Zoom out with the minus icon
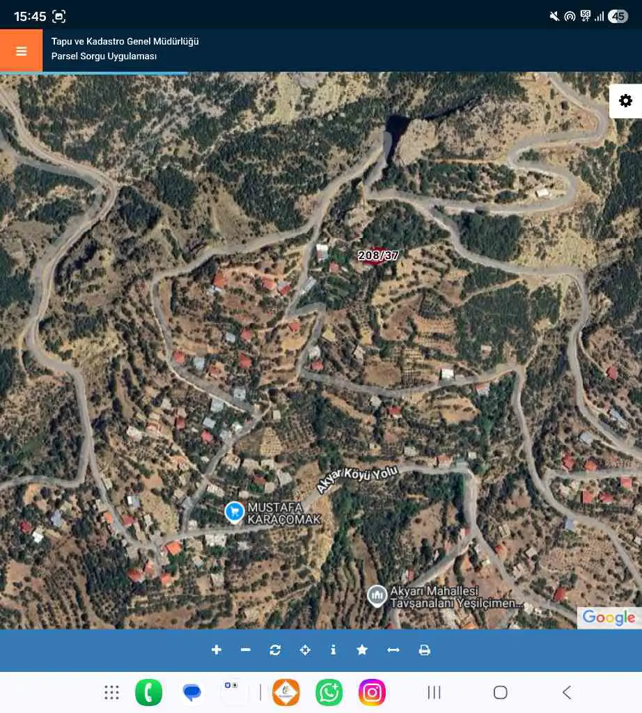This screenshot has width=642, height=713. (x=246, y=650)
